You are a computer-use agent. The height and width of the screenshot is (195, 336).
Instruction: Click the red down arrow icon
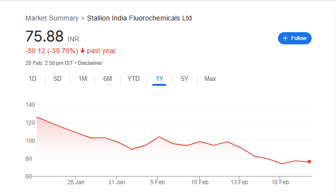click(82, 51)
